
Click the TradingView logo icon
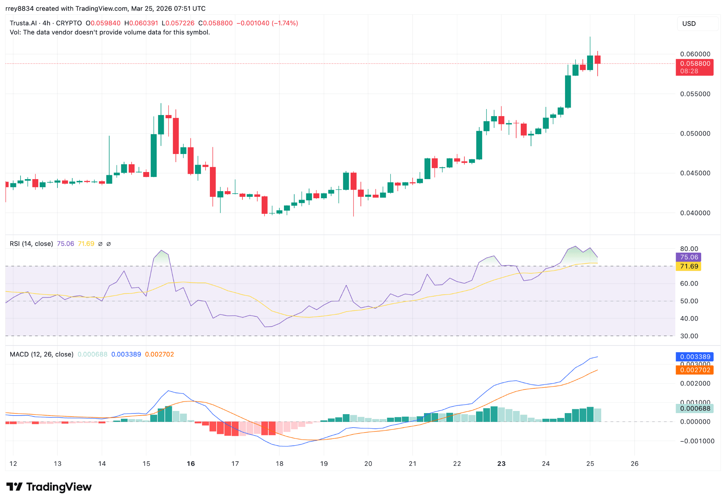click(x=15, y=487)
